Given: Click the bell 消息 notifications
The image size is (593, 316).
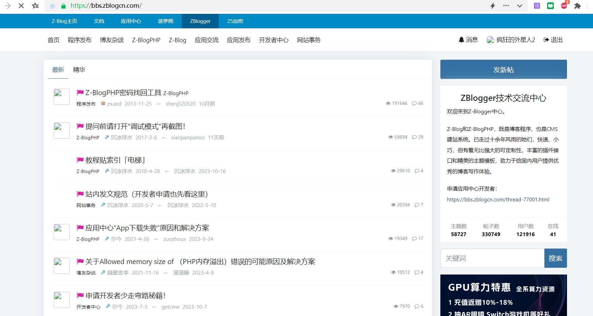Looking at the screenshot, I should (468, 40).
